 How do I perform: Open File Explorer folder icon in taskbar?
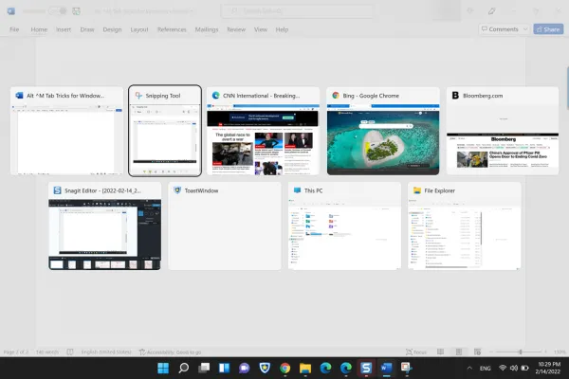(x=305, y=369)
